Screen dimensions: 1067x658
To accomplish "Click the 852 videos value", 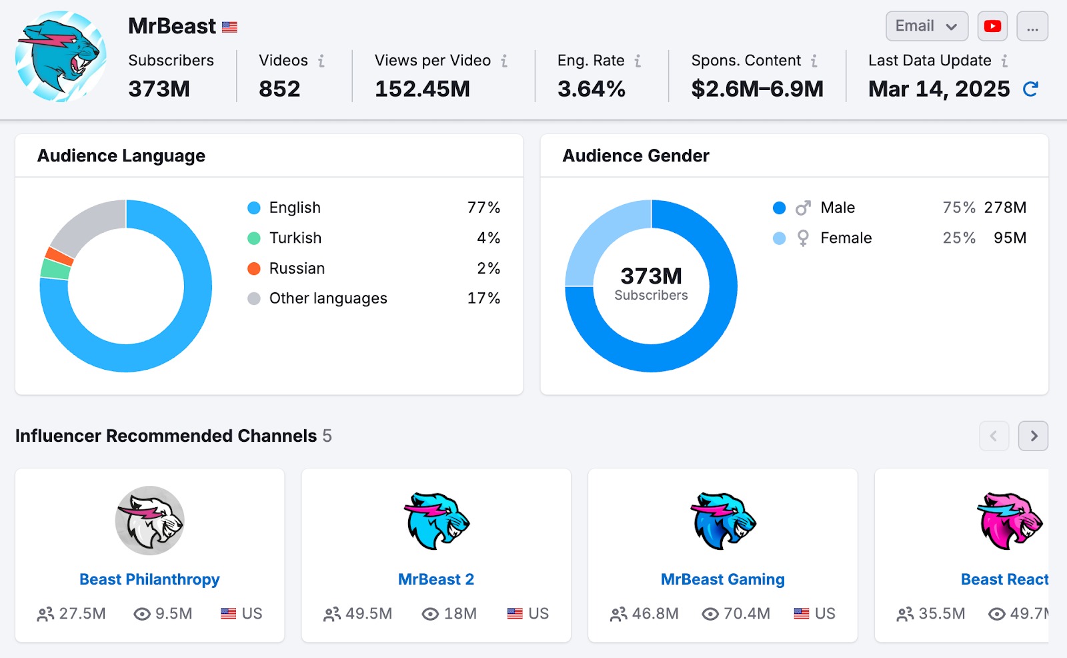I will coord(279,89).
